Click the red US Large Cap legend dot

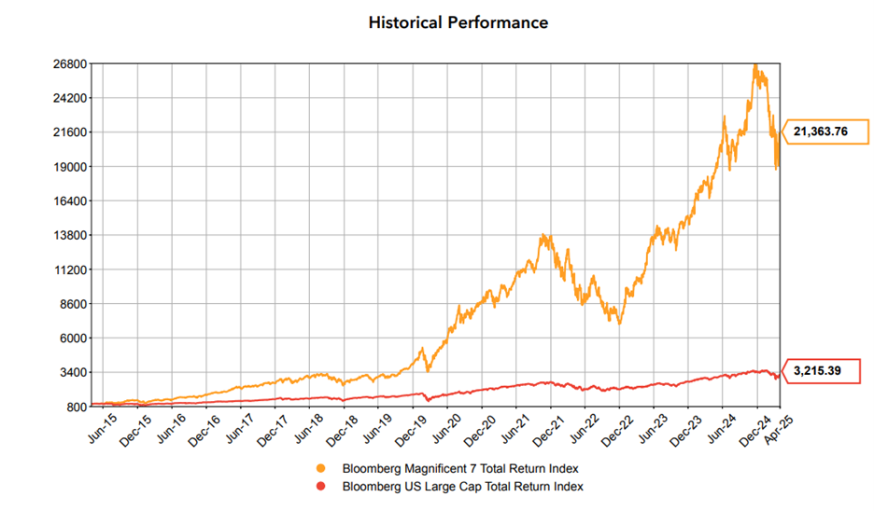pos(323,486)
